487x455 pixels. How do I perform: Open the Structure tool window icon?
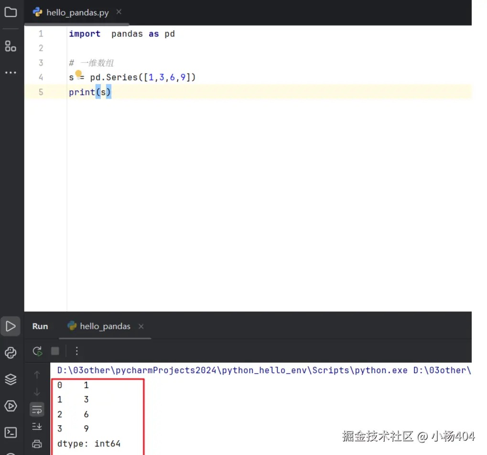click(x=11, y=46)
